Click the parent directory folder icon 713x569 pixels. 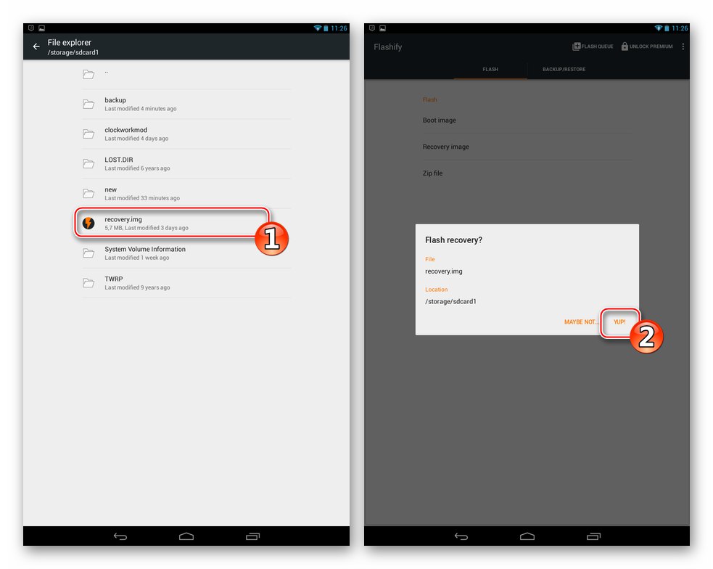click(x=88, y=74)
